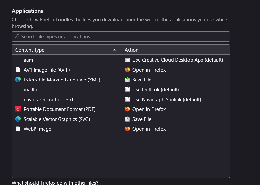Click the Edge icon next to Scalable Vector Graphics
The width and height of the screenshot is (260, 185).
(x=18, y=119)
